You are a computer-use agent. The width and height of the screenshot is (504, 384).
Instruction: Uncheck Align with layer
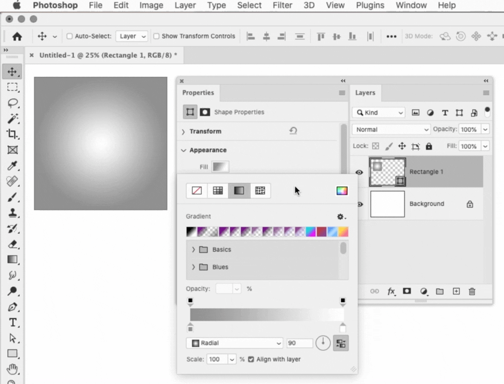pos(251,359)
